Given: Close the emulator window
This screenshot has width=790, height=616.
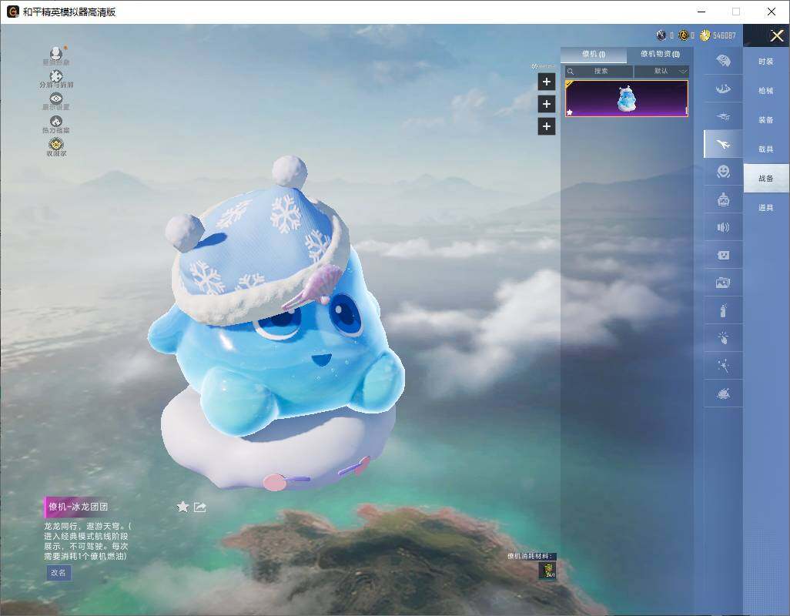Looking at the screenshot, I should tap(772, 12).
